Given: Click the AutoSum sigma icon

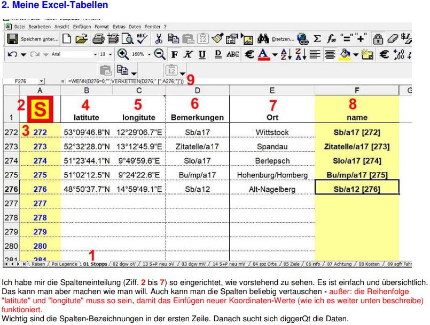Looking at the screenshot, I should point(316,39).
